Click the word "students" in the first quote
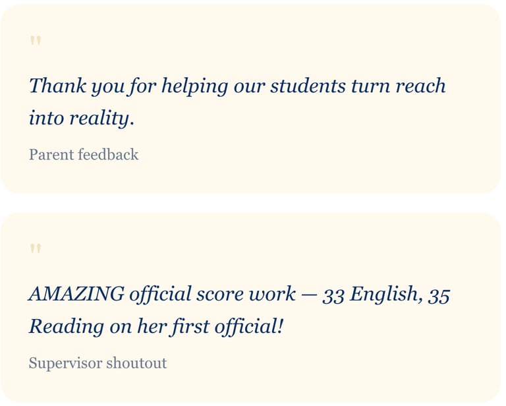The image size is (506, 406). (x=308, y=86)
